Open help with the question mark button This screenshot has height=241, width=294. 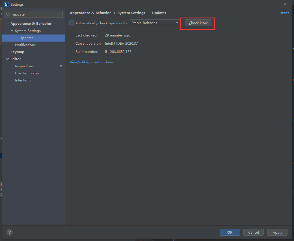point(10,233)
